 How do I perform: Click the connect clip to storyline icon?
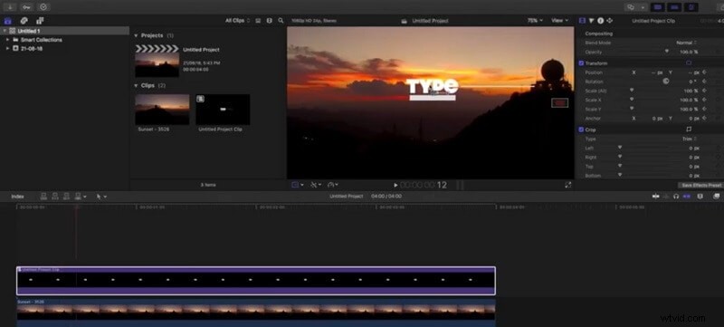[x=43, y=197]
